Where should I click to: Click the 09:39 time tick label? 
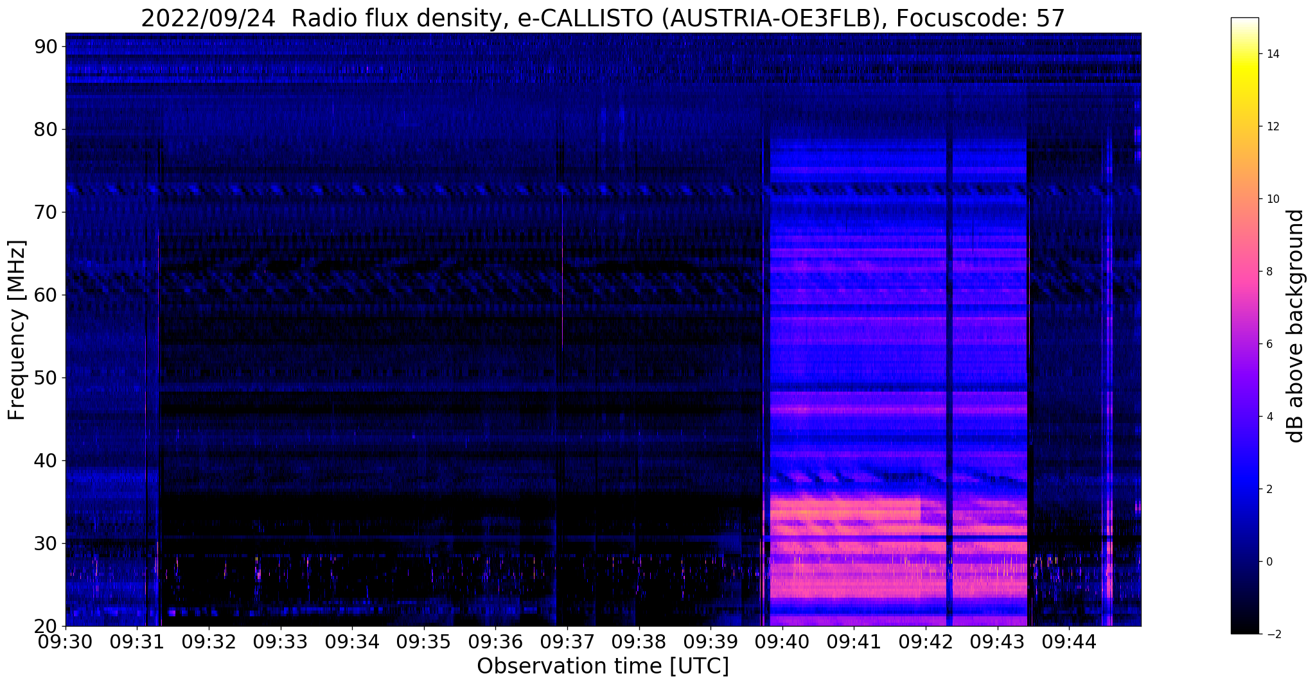coord(710,643)
